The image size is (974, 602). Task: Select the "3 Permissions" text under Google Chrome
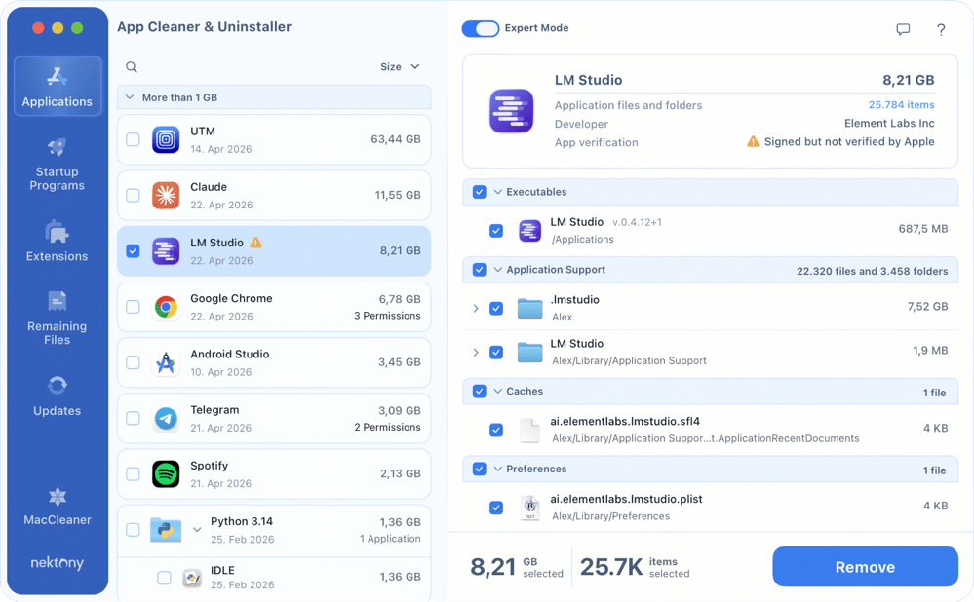click(x=387, y=316)
